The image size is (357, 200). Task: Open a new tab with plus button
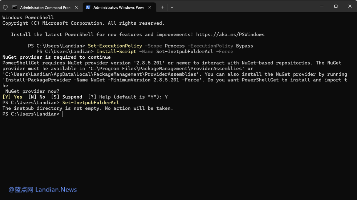tap(163, 7)
